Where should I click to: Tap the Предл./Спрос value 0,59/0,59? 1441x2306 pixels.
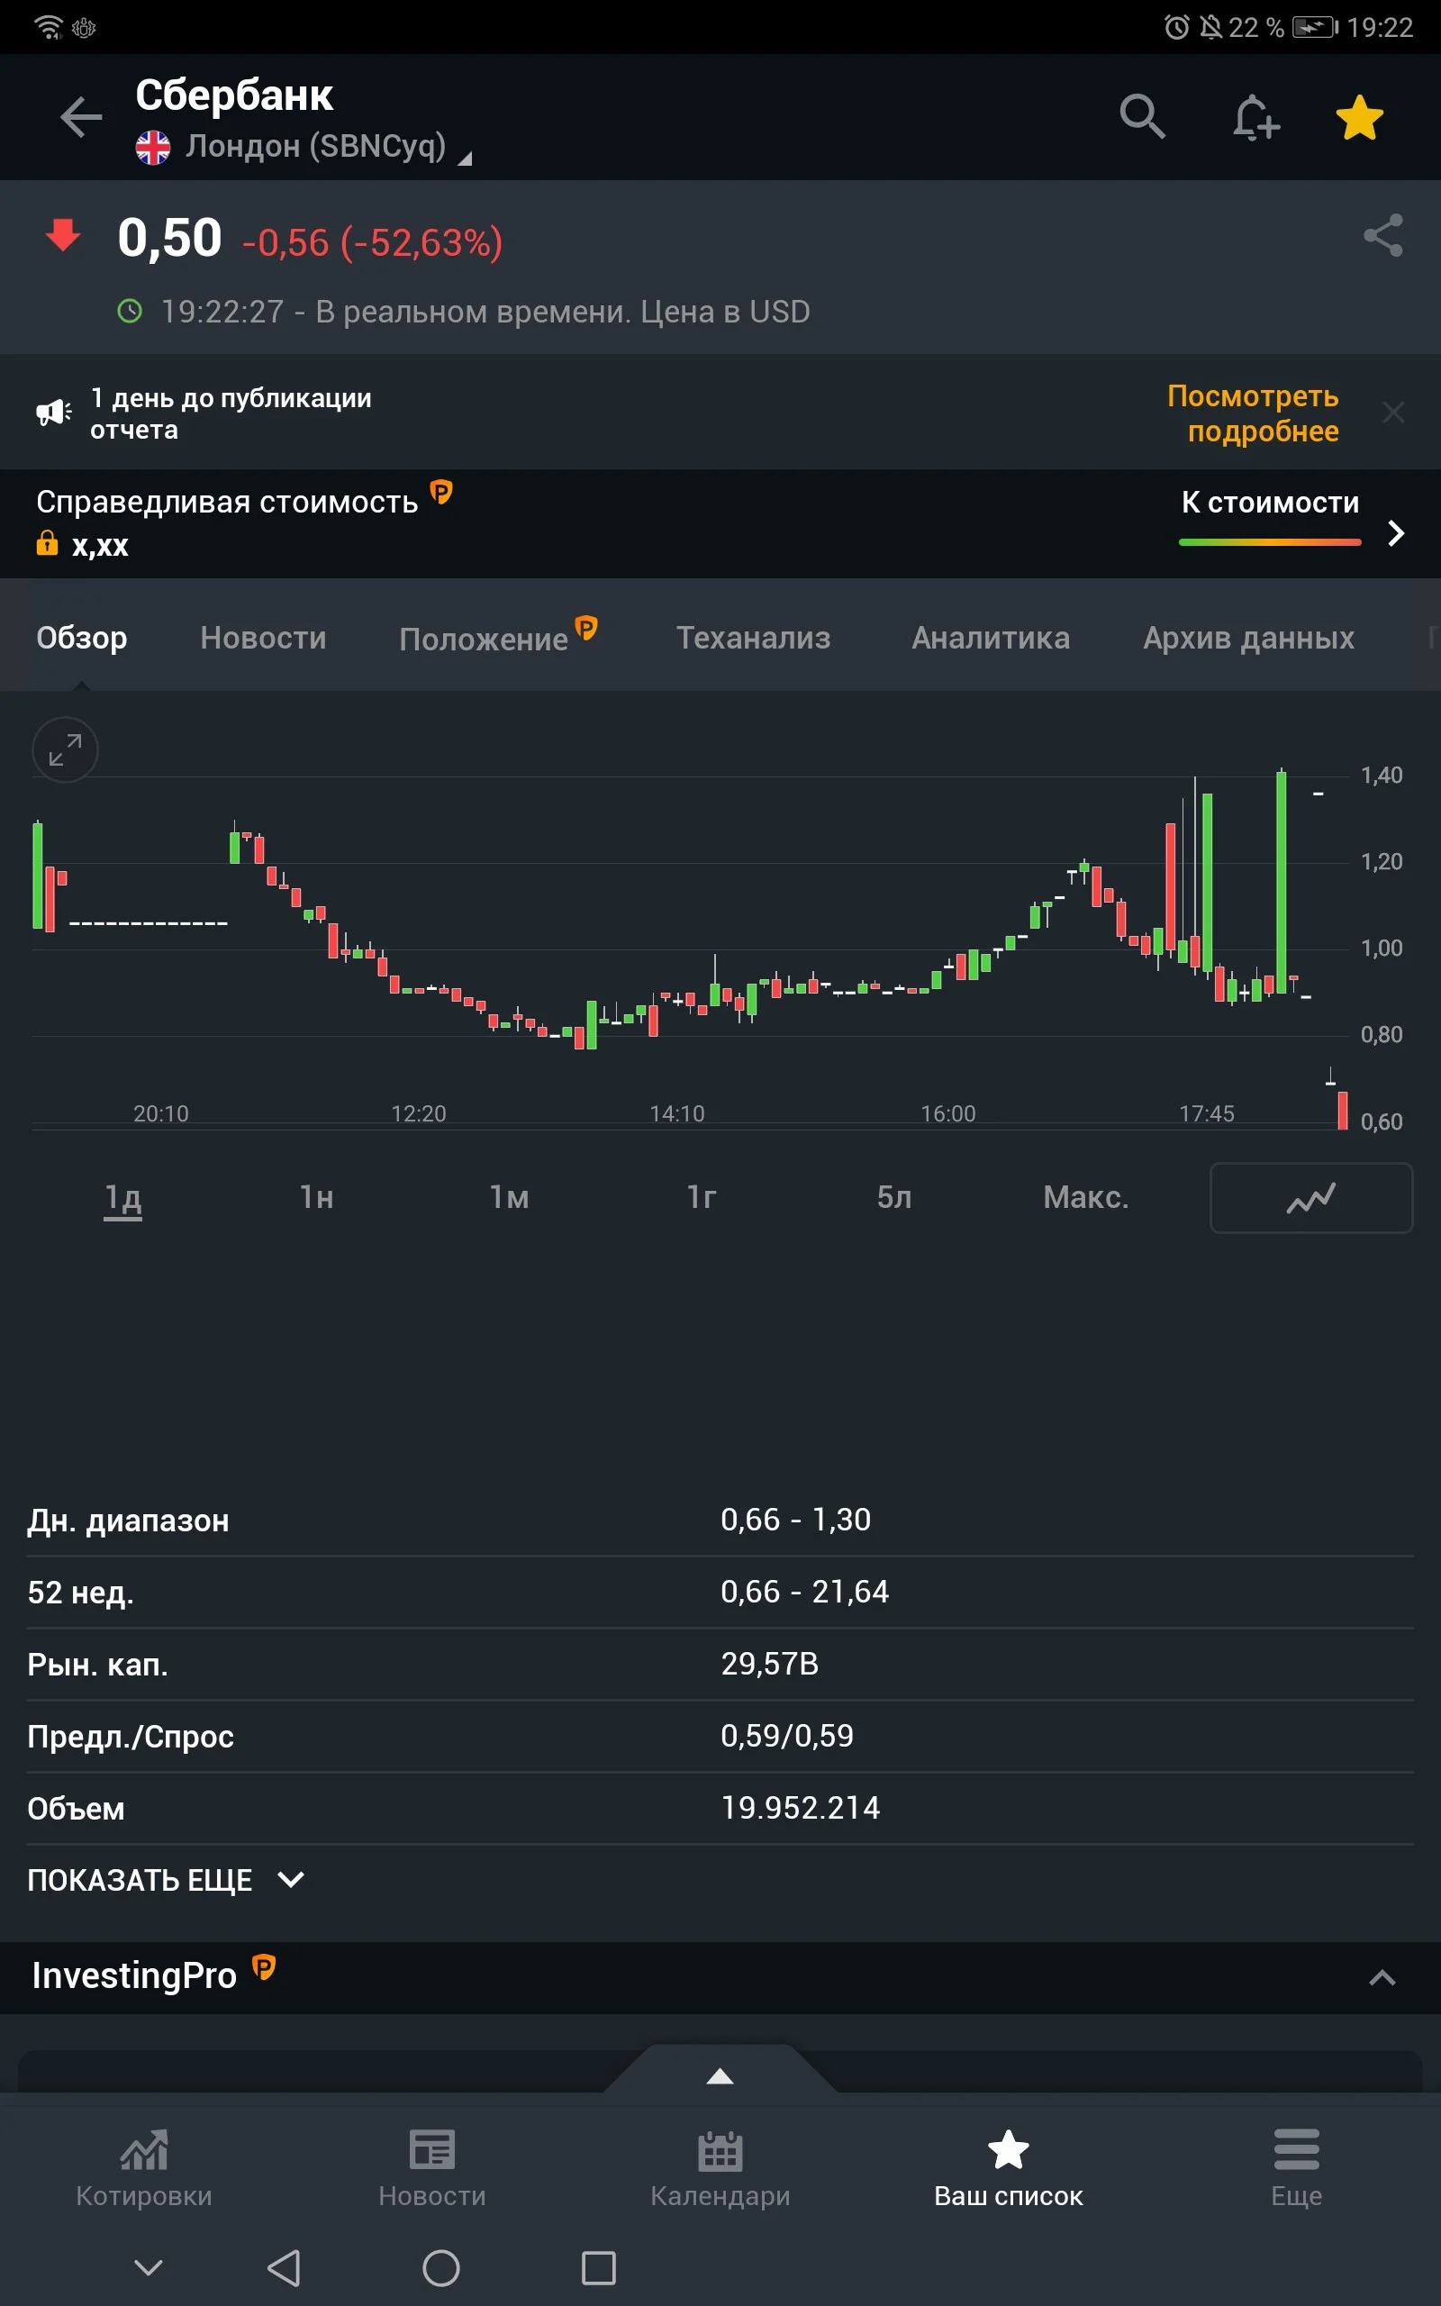787,1736
